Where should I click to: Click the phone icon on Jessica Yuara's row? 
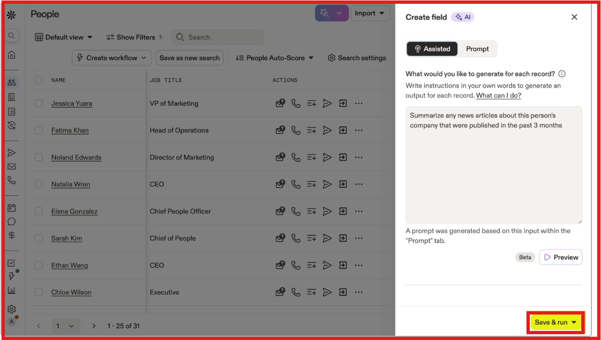pyautogui.click(x=296, y=103)
